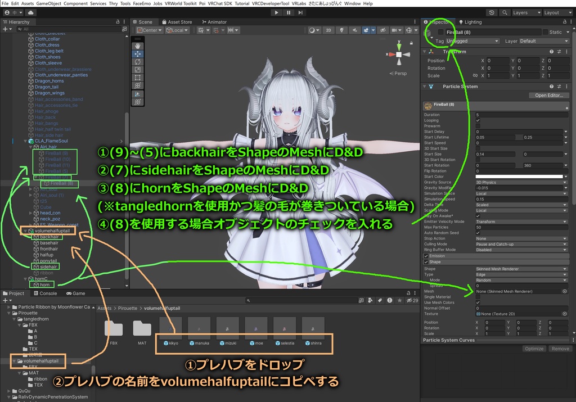The height and width of the screenshot is (402, 576).
Task: Click the object picker icon for Mesh field
Action: click(566, 291)
